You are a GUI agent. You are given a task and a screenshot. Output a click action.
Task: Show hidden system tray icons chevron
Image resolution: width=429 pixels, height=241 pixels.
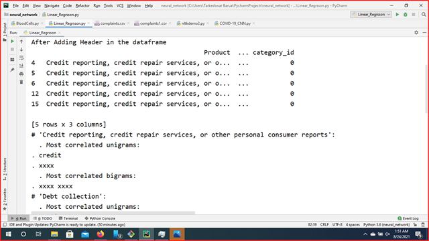[365, 234]
